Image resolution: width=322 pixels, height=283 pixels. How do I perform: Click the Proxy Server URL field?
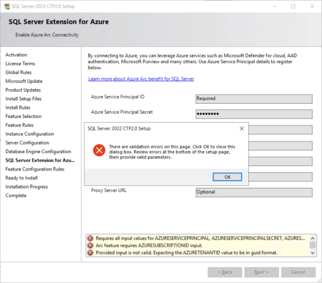[x=254, y=192]
